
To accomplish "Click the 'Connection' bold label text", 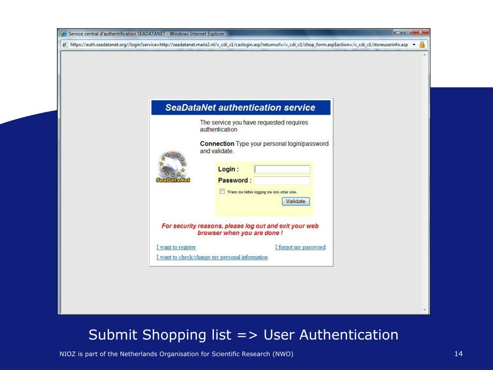I will (x=217, y=144).
